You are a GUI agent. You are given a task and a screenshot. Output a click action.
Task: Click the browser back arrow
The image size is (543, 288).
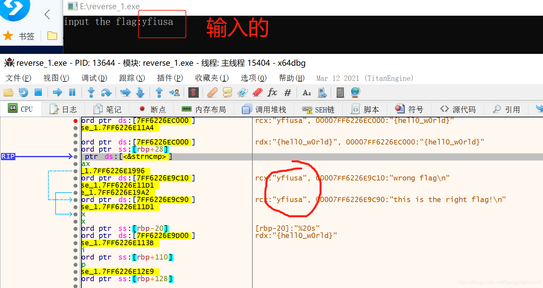pyautogui.click(x=47, y=14)
